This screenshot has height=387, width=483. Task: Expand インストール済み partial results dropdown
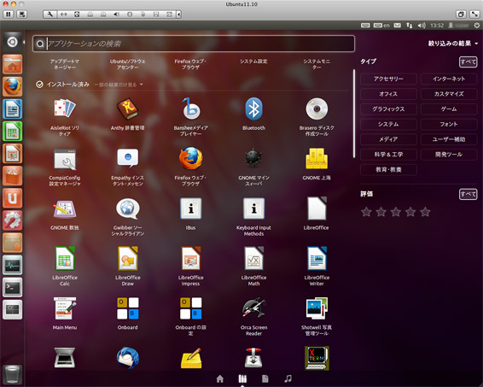[x=119, y=85]
